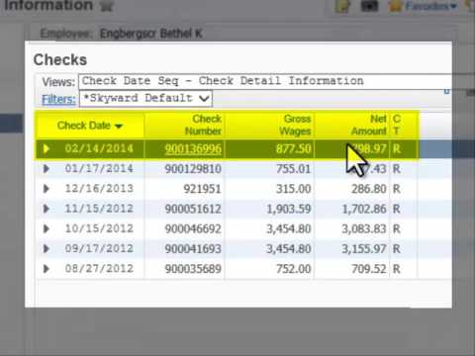Click the notepad icon in top toolbar
Screen dimensions: 475x356
click(342, 6)
